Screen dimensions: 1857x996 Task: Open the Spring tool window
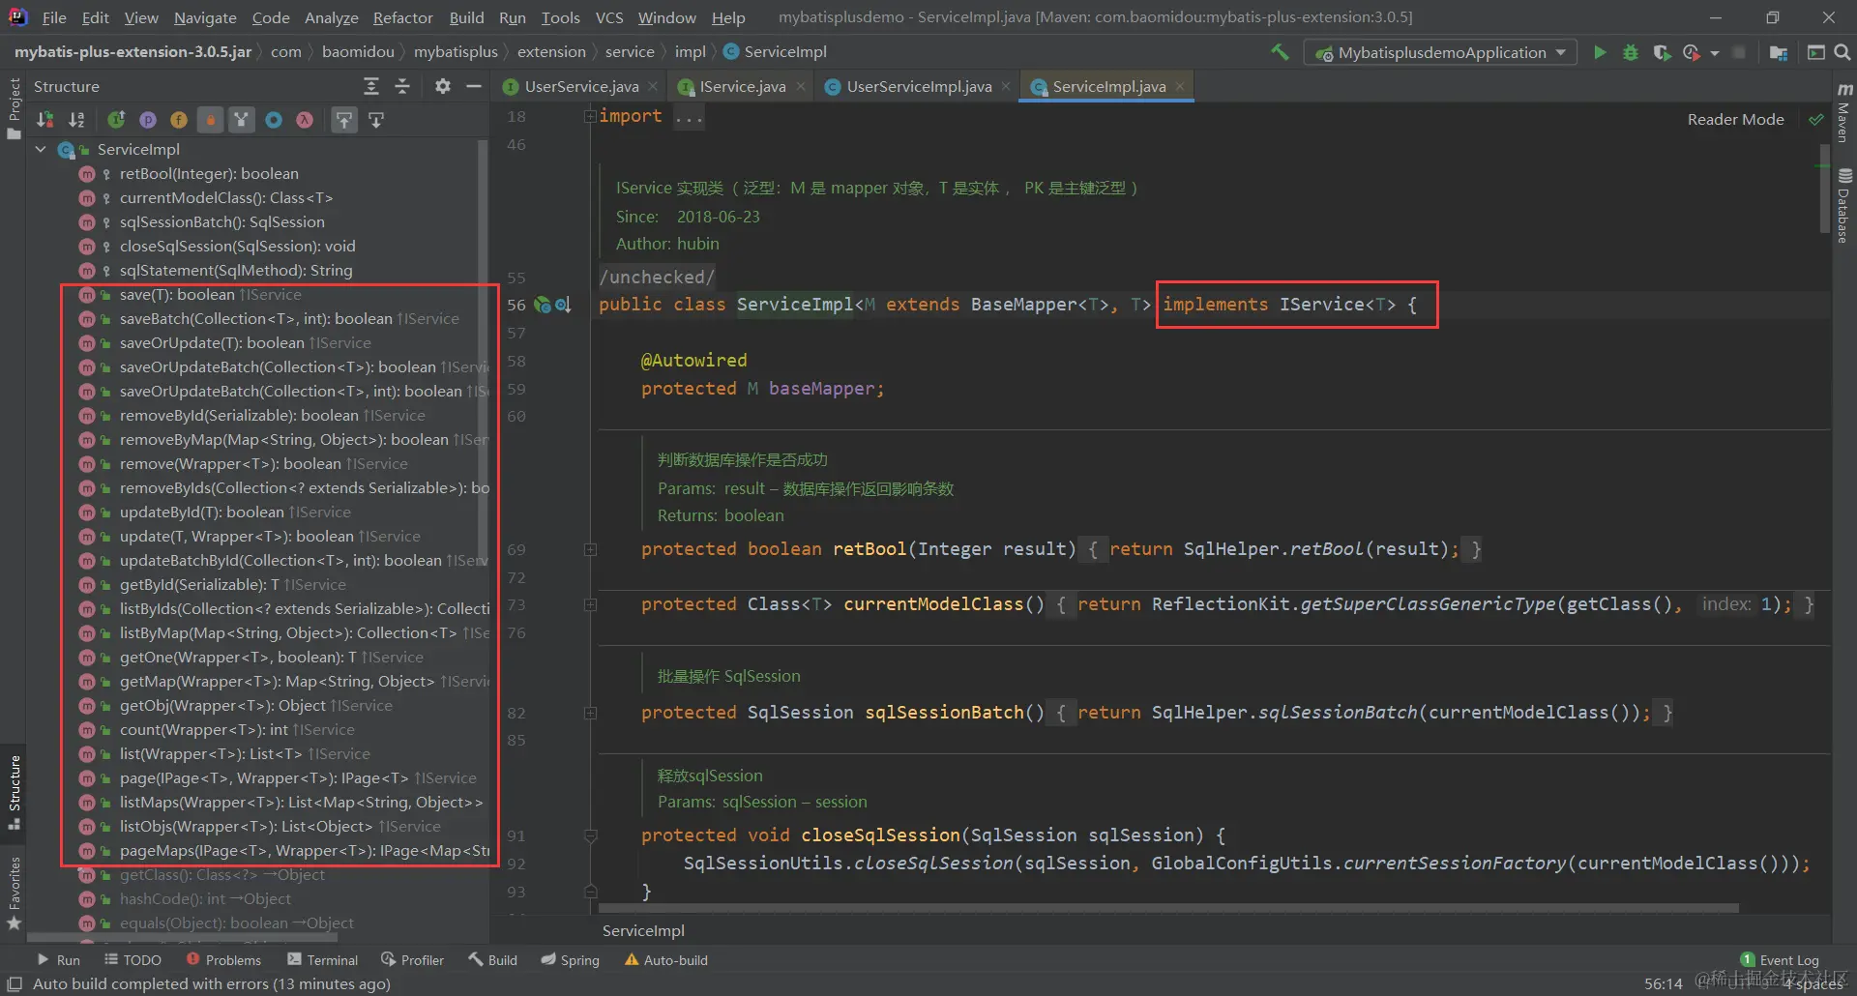coord(571,960)
